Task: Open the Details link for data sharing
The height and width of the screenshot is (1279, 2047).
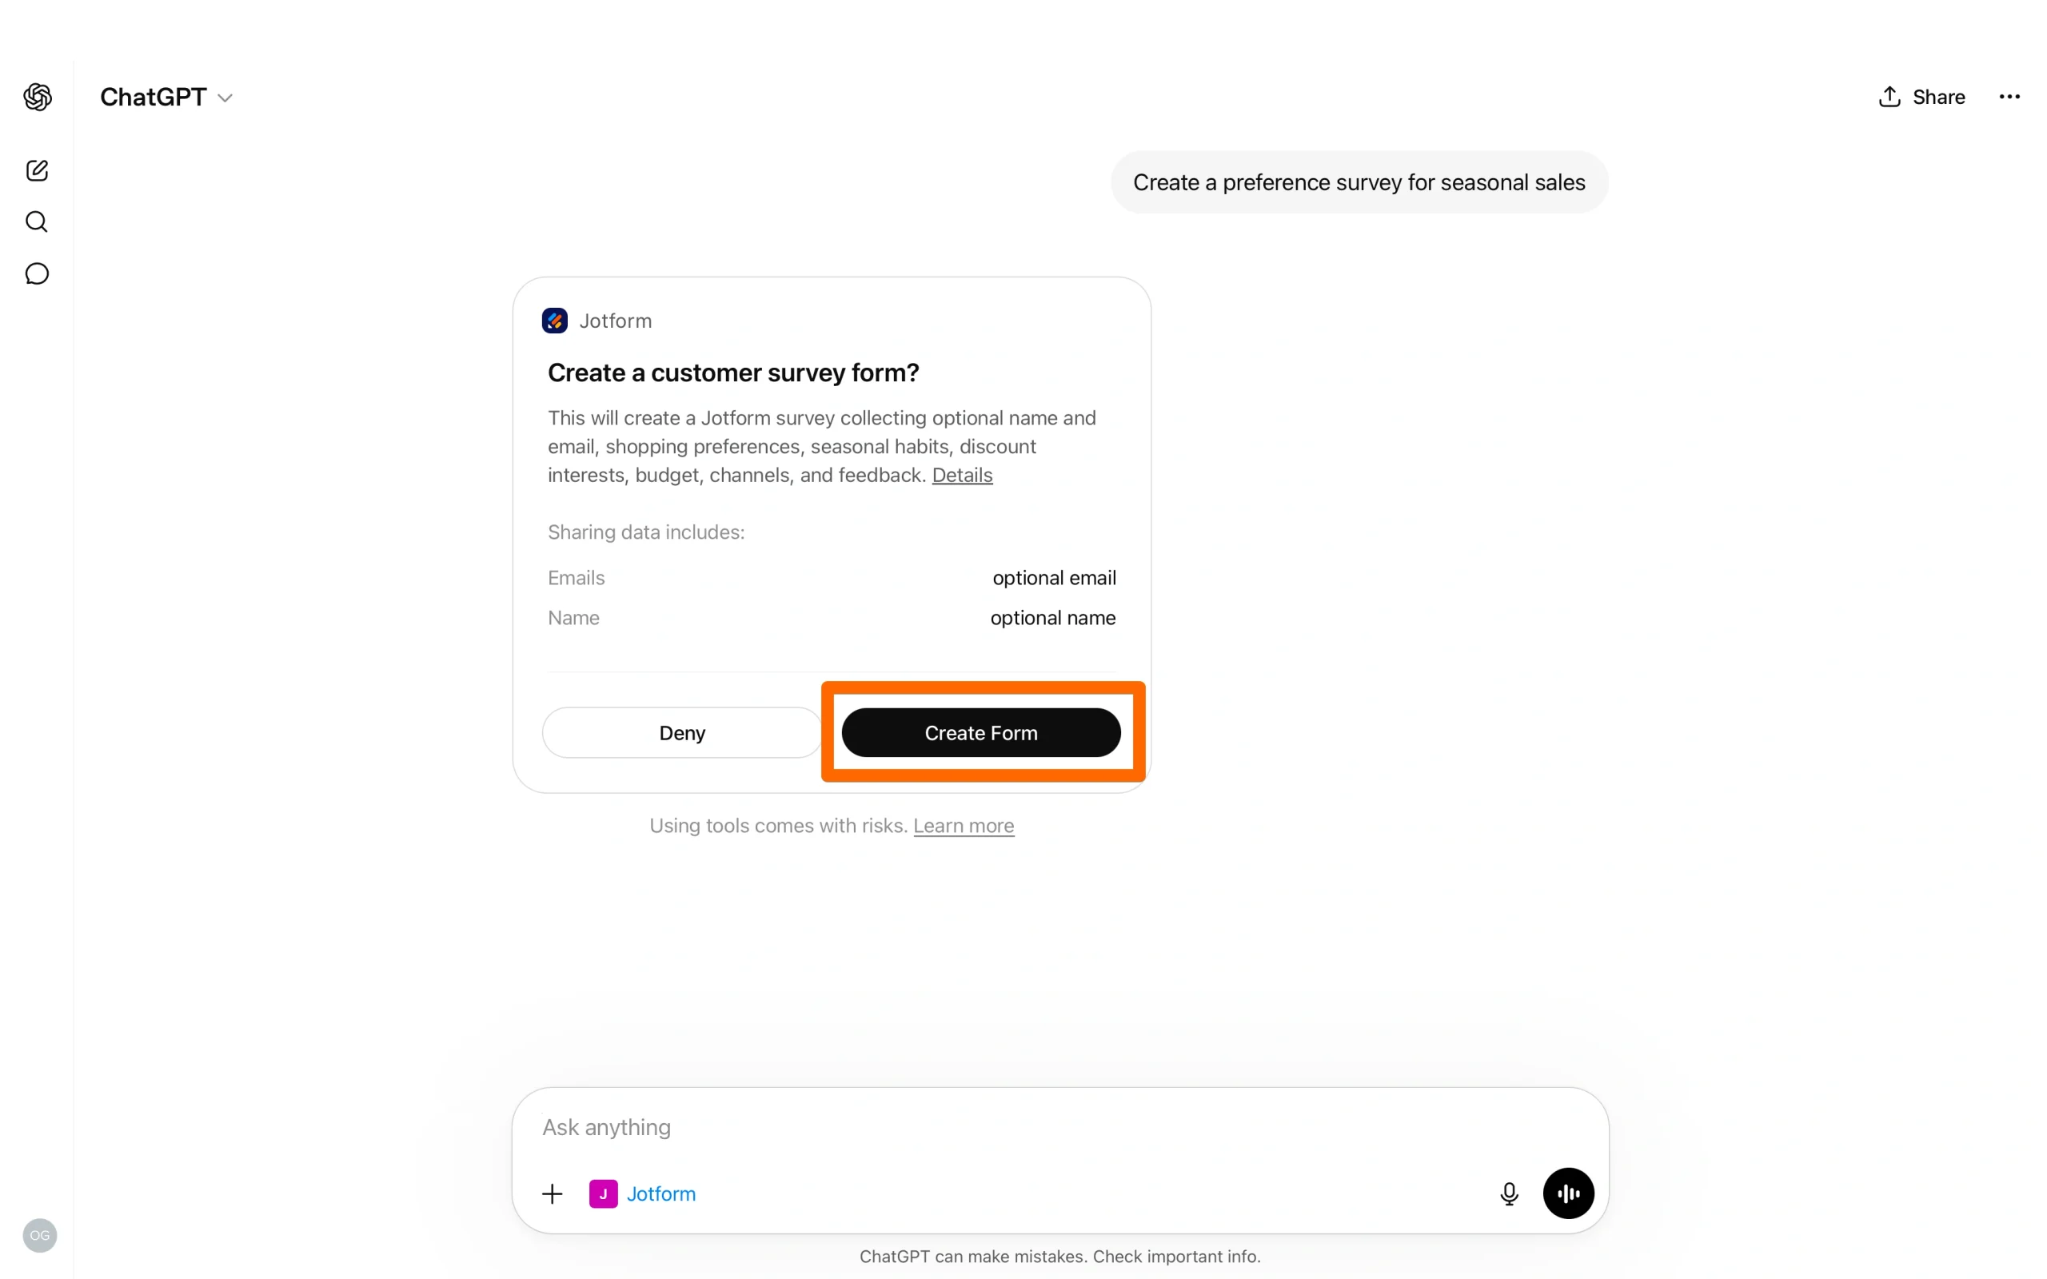Action: point(962,476)
